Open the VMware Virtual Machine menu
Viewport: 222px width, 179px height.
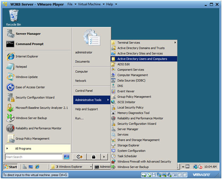(x=91, y=4)
